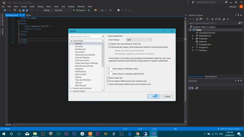This screenshot has height=137, width=244.
Task: Click the wrench Properties icon in Solution Explorer toolbar
Action: coord(224,19)
